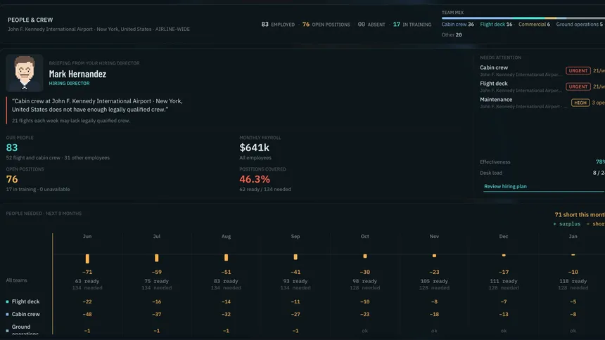The image size is (605, 340).
Task: Select Commercial 6 in Team Mix
Action: (x=534, y=25)
